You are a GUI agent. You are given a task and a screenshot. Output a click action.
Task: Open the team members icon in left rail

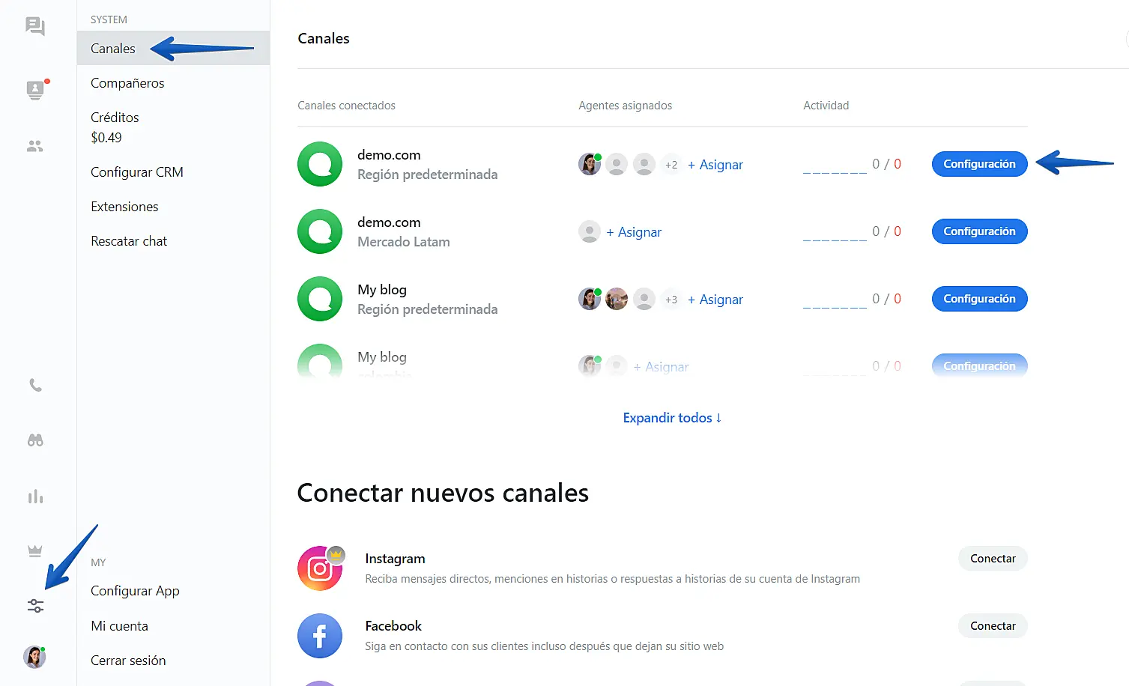pos(35,146)
